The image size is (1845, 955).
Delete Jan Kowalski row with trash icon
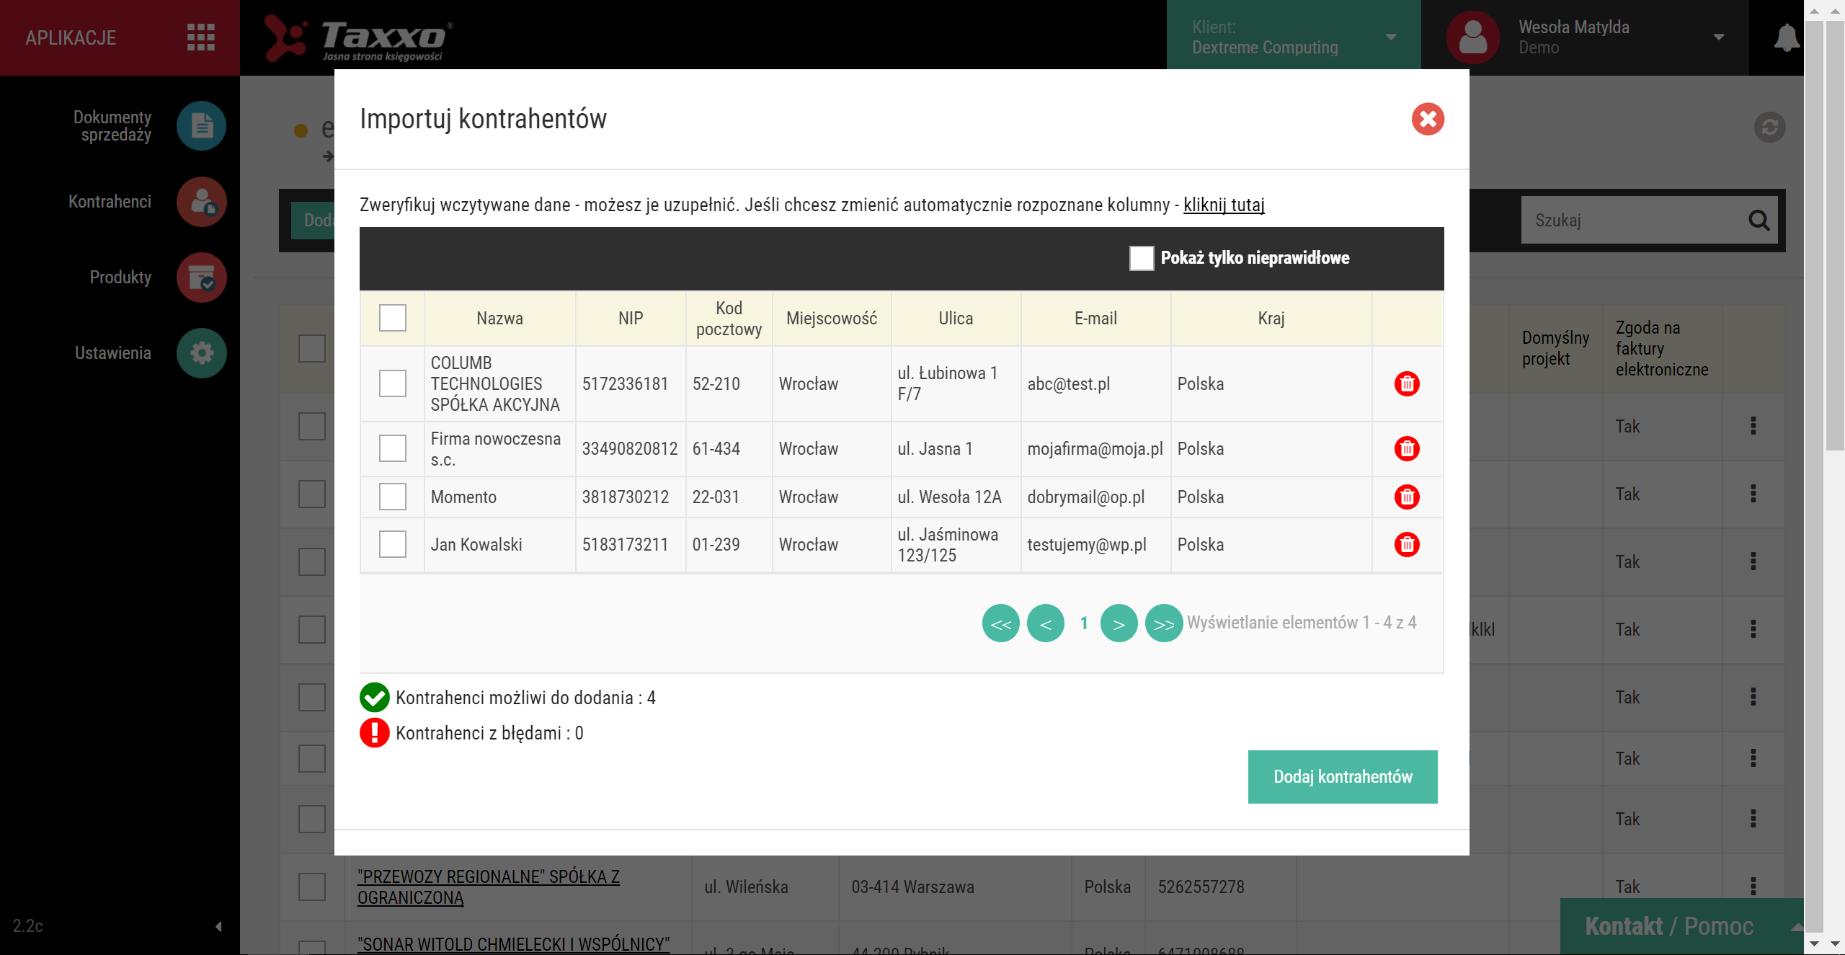(1406, 544)
